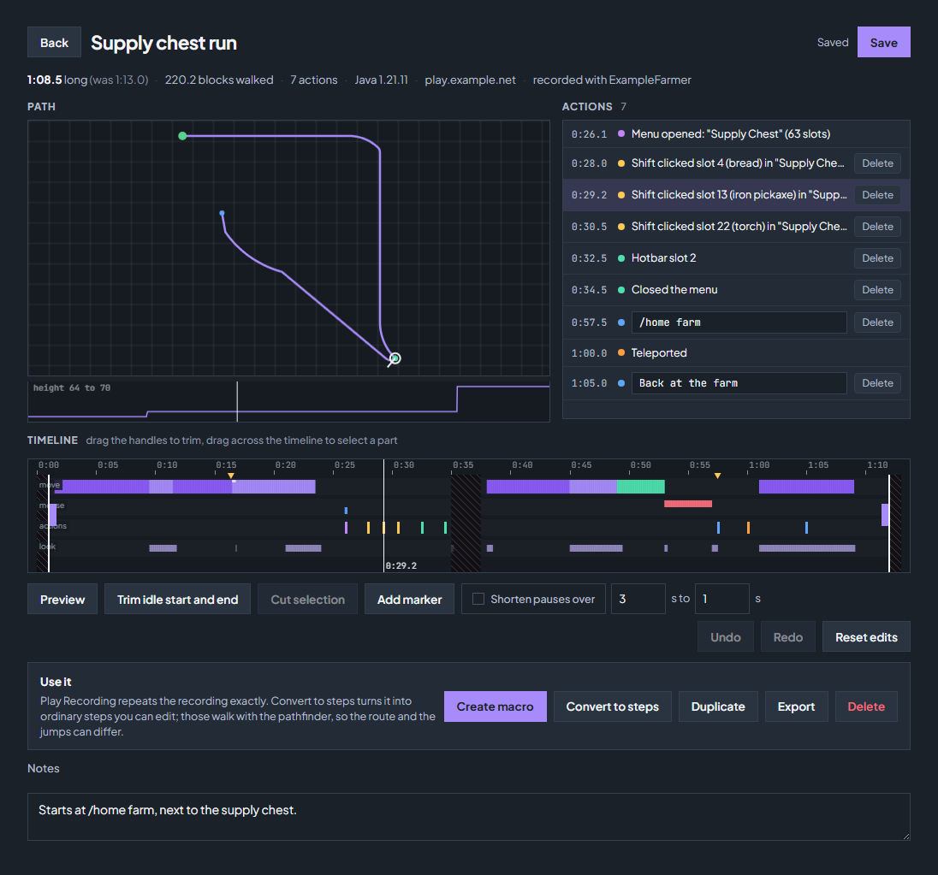938x875 pixels.
Task: Click Undo
Action: (x=725, y=637)
